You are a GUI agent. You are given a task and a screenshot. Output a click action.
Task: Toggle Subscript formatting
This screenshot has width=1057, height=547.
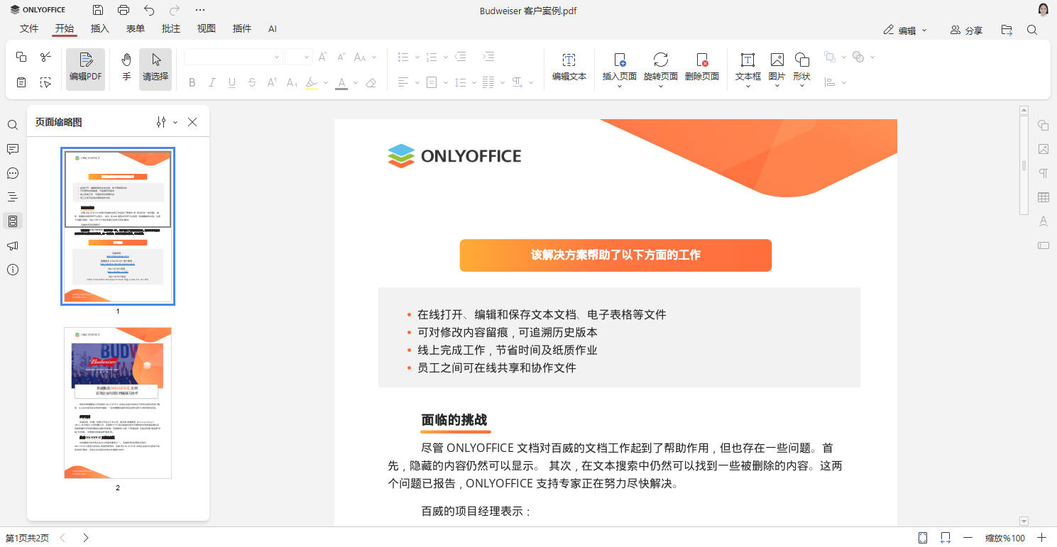pos(292,83)
